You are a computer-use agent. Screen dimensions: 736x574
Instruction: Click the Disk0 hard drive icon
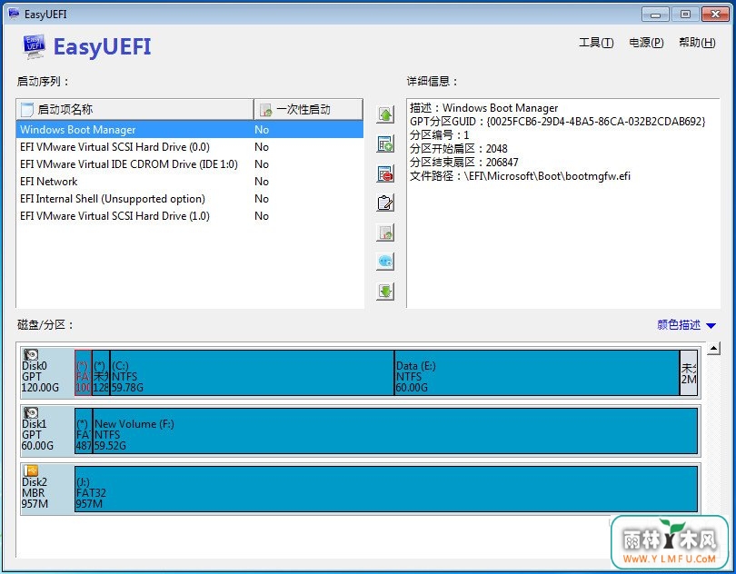[x=31, y=354]
